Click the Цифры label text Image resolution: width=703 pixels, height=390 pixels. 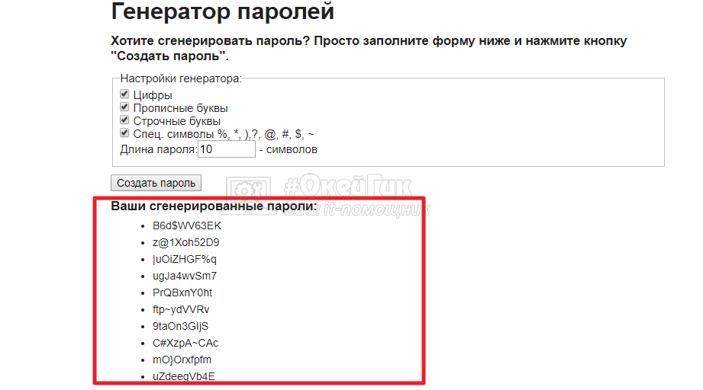(153, 95)
